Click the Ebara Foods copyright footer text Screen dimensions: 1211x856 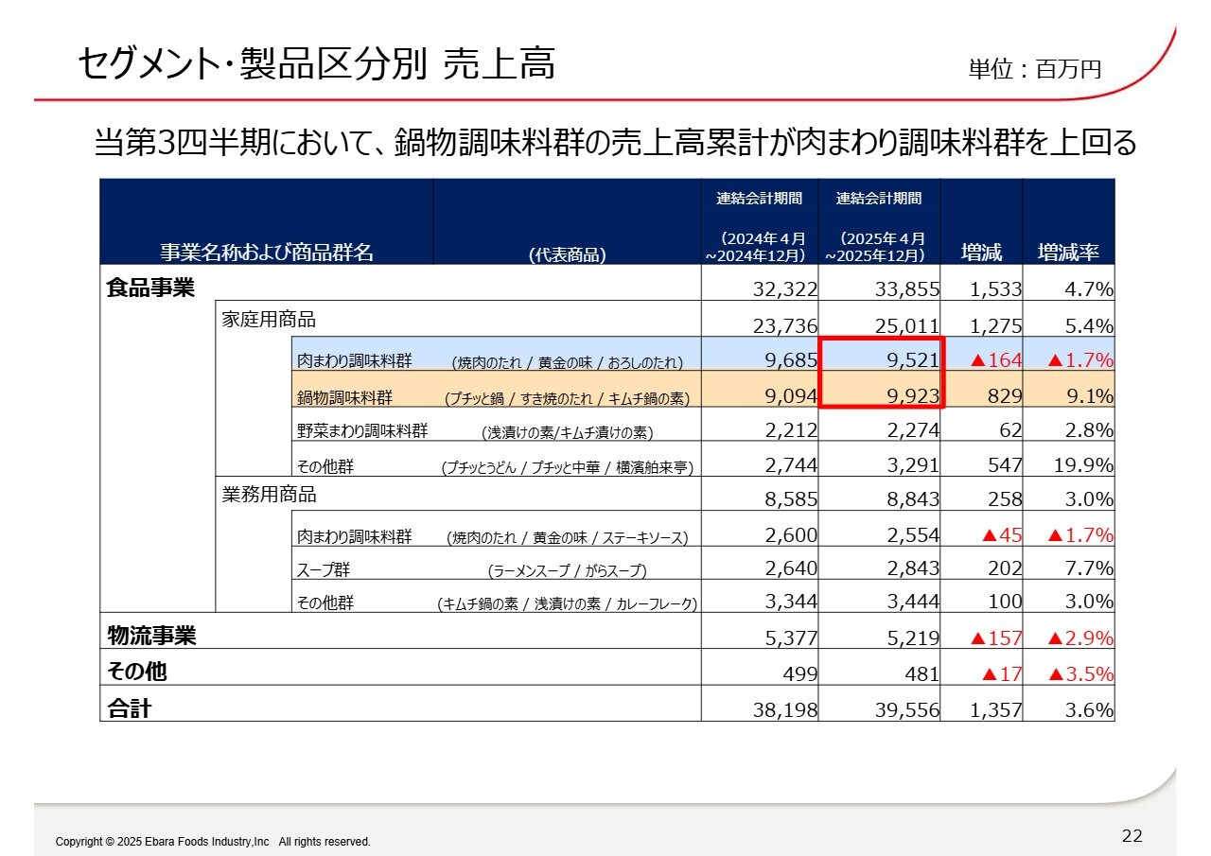(213, 842)
